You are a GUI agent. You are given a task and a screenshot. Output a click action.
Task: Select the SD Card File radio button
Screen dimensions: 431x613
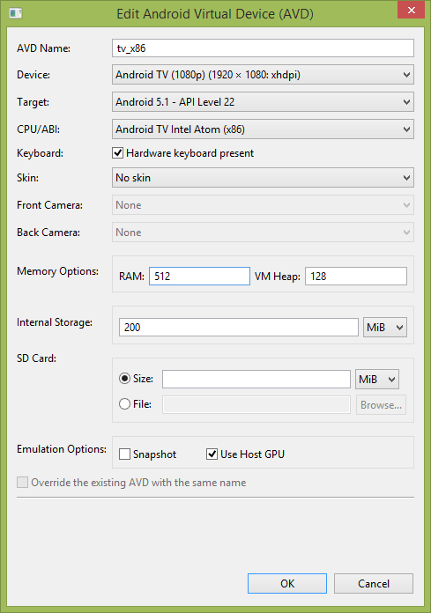(x=125, y=404)
